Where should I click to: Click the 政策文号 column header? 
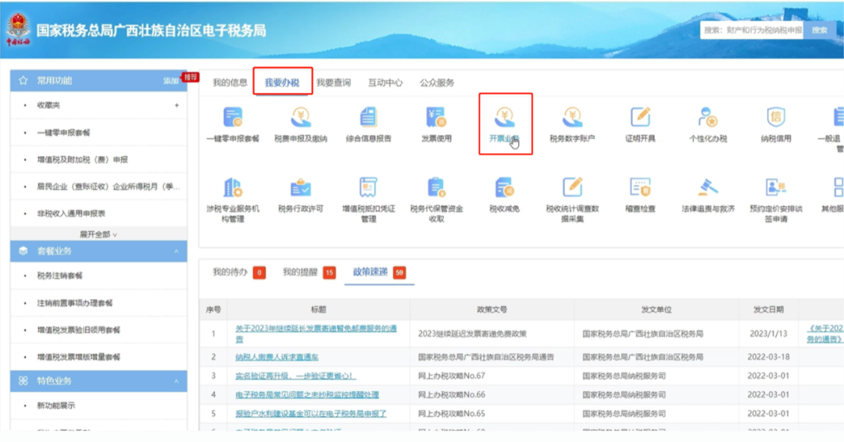coord(492,310)
